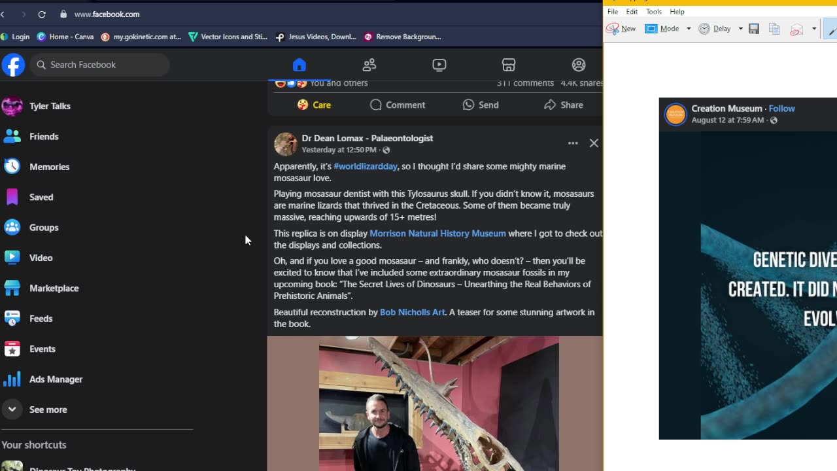The height and width of the screenshot is (471, 837).
Task: Click the site lock icon in address bar
Action: coord(63,14)
